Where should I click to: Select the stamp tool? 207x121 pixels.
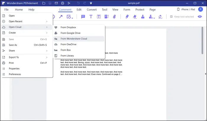[143, 17]
